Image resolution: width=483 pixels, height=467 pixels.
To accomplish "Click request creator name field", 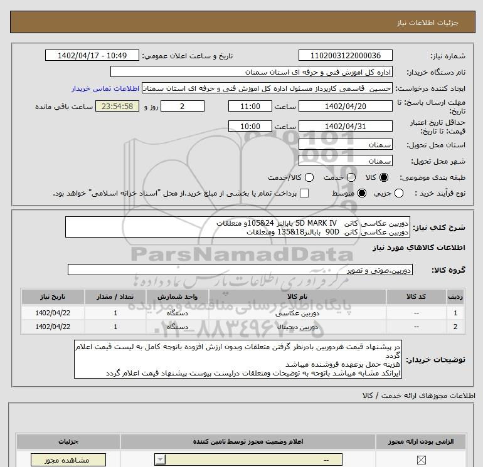I will tap(267, 88).
